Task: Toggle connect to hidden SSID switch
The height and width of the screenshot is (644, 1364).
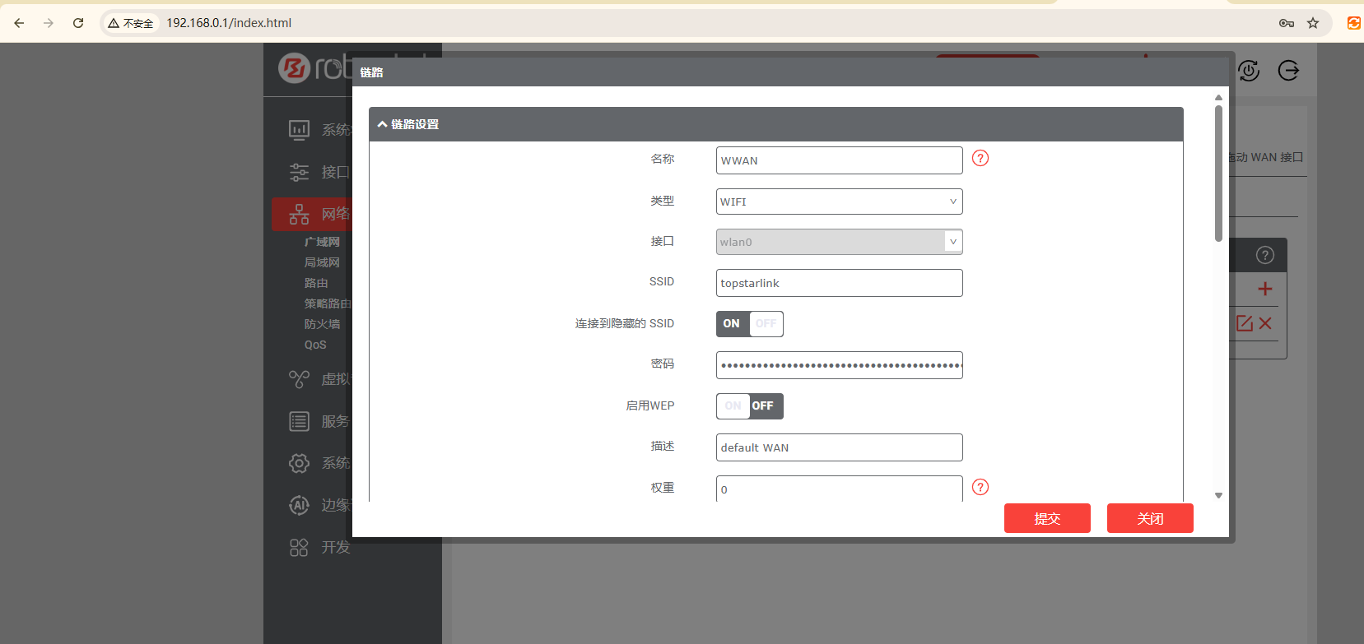Action: (749, 324)
